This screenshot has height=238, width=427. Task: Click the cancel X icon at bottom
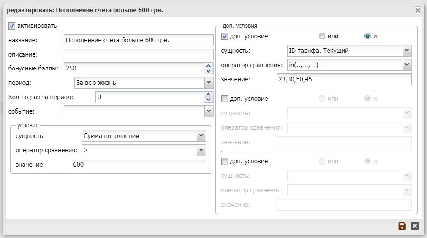(x=415, y=226)
